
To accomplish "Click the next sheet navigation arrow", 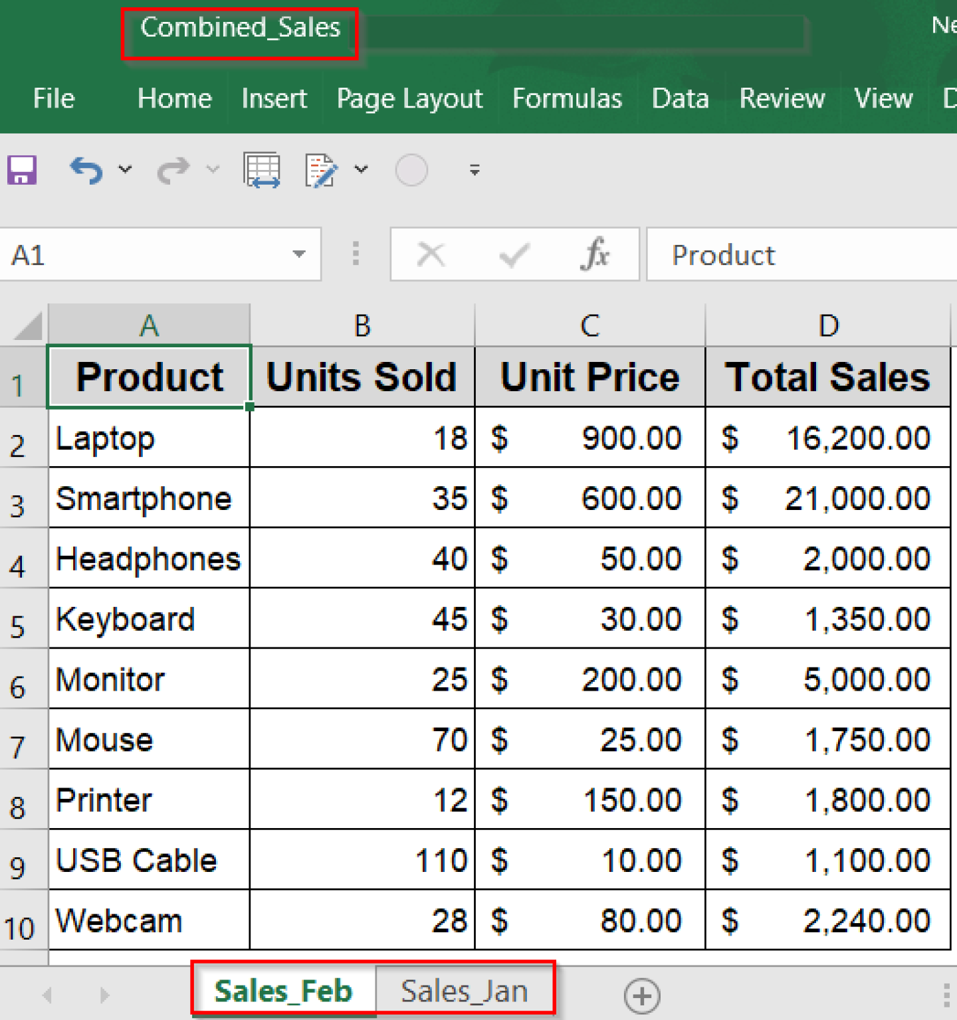I will pyautogui.click(x=103, y=995).
